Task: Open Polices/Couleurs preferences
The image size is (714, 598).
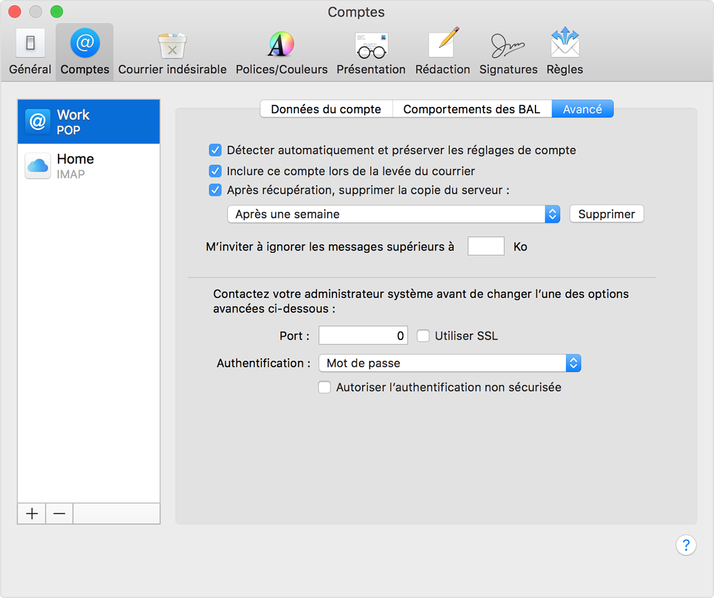Action: click(x=281, y=51)
